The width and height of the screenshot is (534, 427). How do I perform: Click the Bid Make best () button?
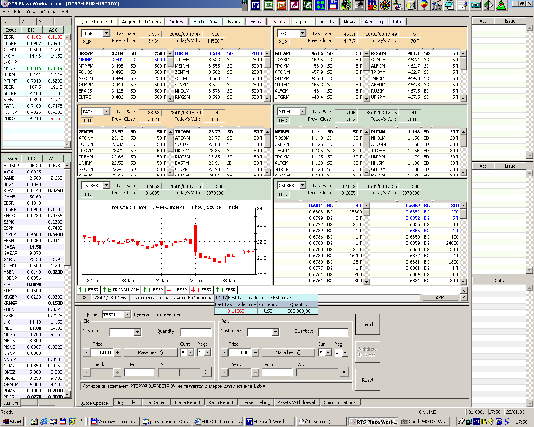click(x=150, y=352)
